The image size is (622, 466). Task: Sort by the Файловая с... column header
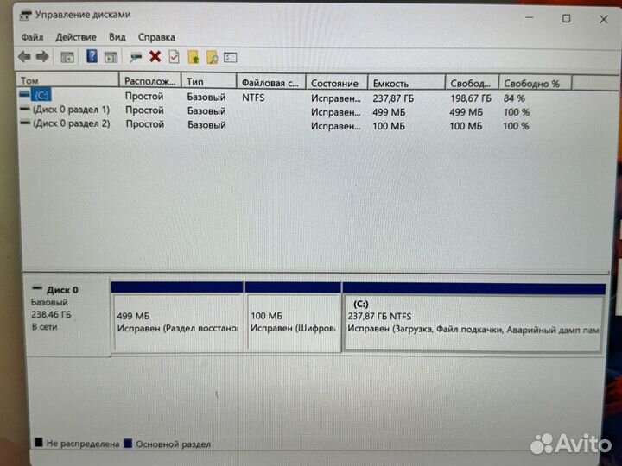[271, 83]
